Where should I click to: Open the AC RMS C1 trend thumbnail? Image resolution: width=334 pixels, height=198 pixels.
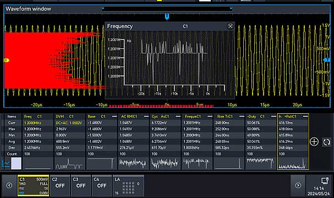[x=133, y=163]
